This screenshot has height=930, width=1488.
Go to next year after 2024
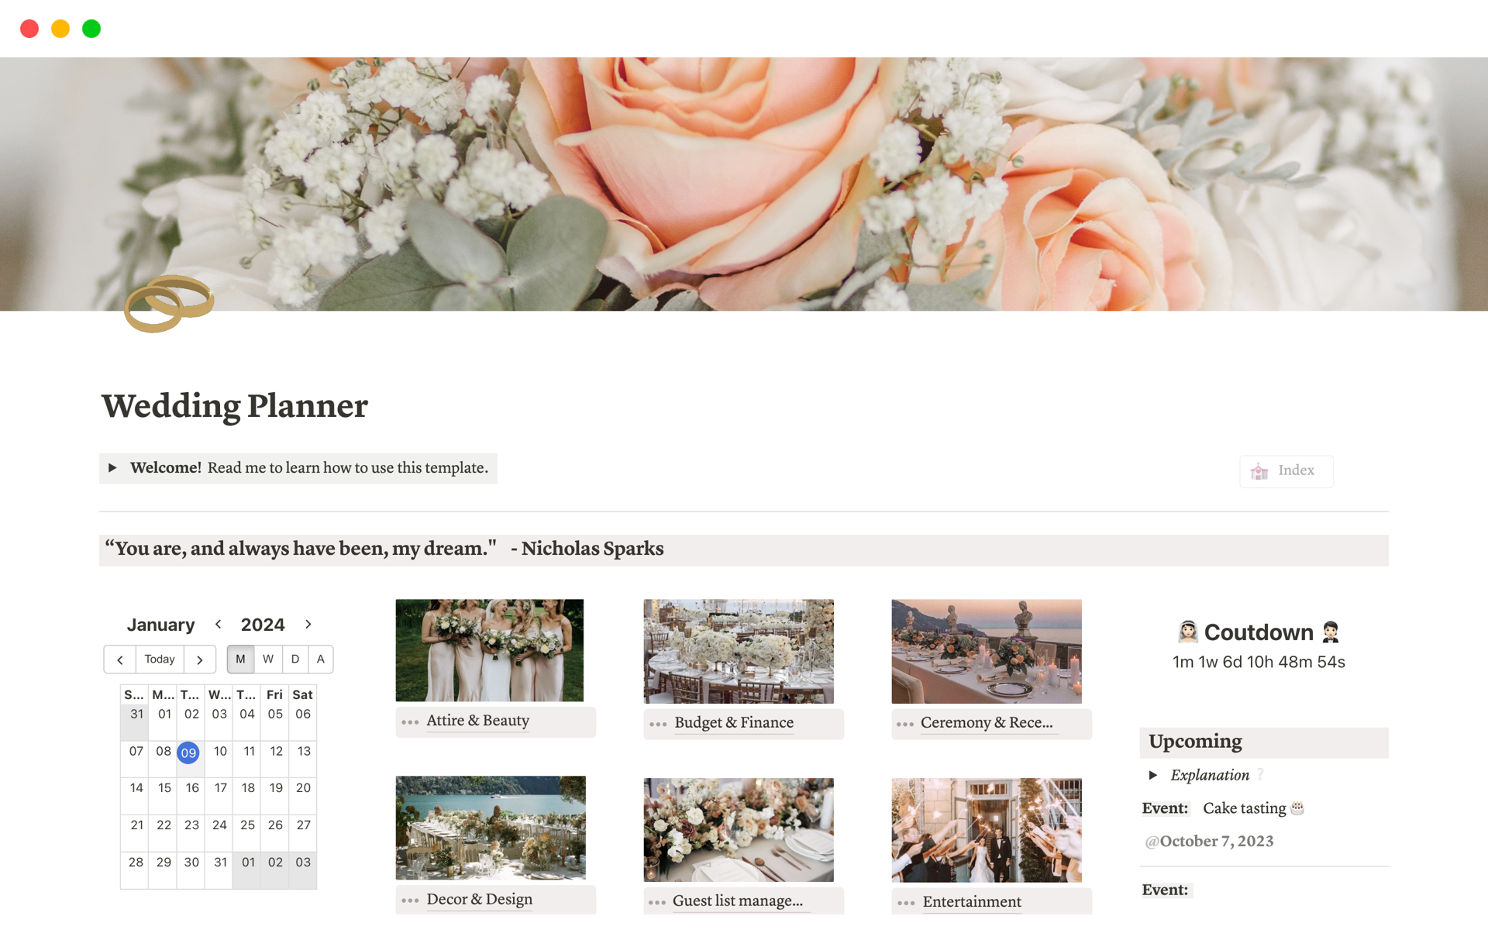coord(308,625)
